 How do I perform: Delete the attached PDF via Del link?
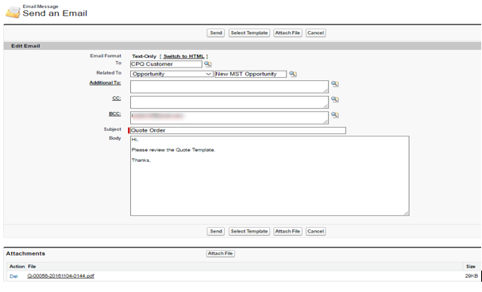[x=13, y=276]
